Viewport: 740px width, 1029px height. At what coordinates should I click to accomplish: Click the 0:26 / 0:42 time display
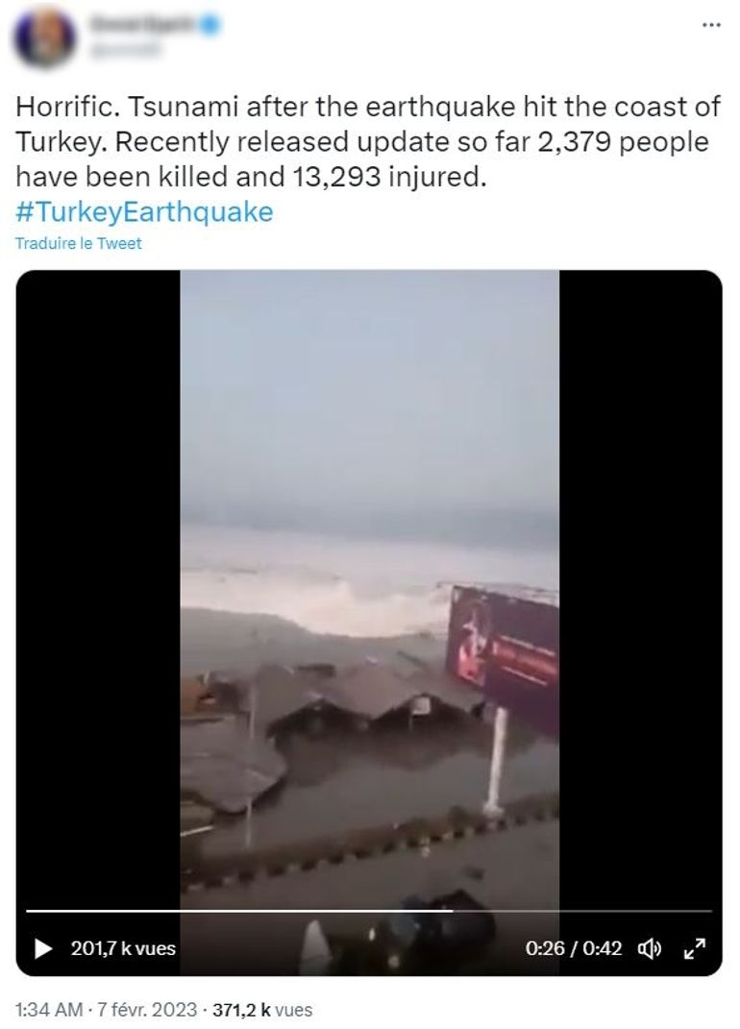click(573, 948)
